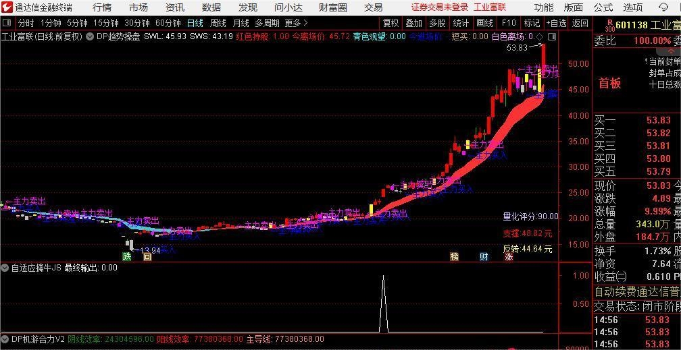Switch to 60分钟 period tab

pos(168,23)
